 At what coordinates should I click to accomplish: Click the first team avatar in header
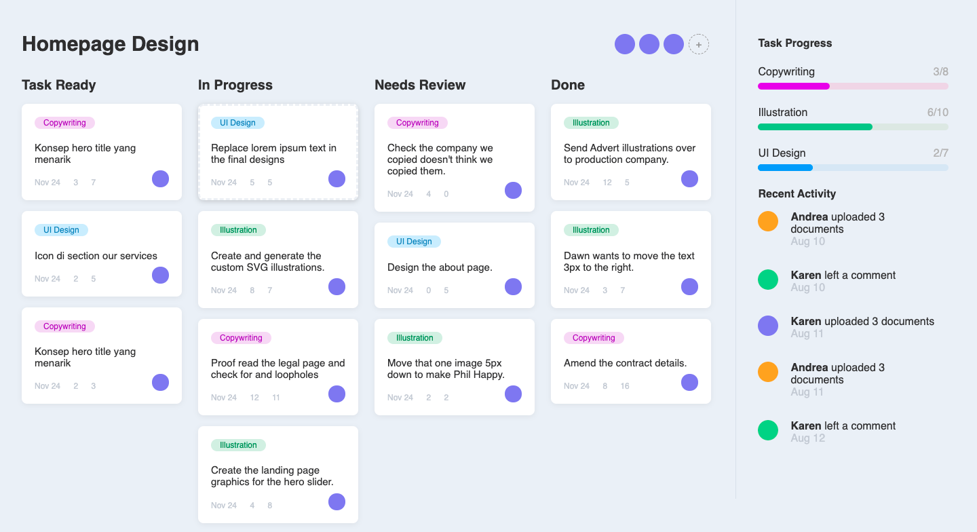click(x=624, y=44)
